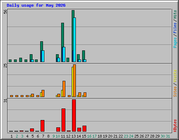Select day "29" on the x-axis
Screen dimensions: 179x140
coord(157,136)
